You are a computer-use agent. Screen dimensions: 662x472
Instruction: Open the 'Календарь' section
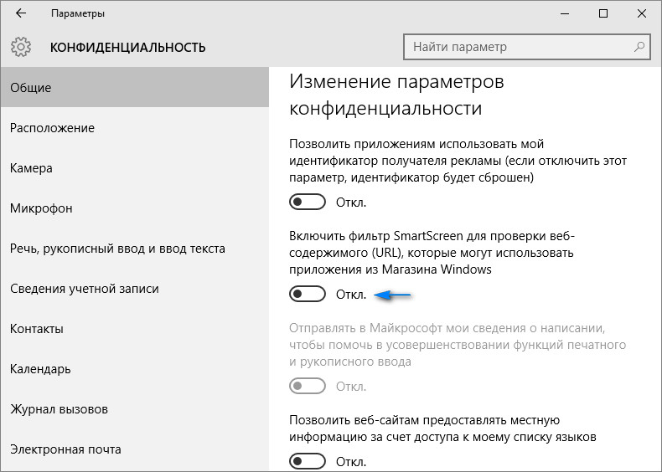(x=135, y=369)
